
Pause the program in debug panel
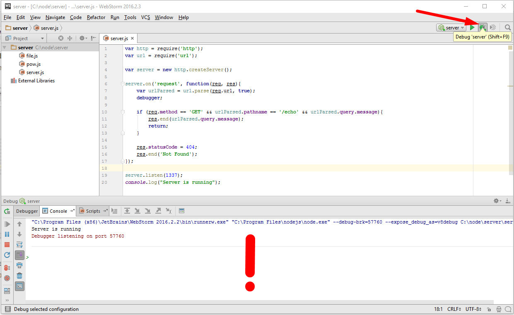(x=7, y=234)
